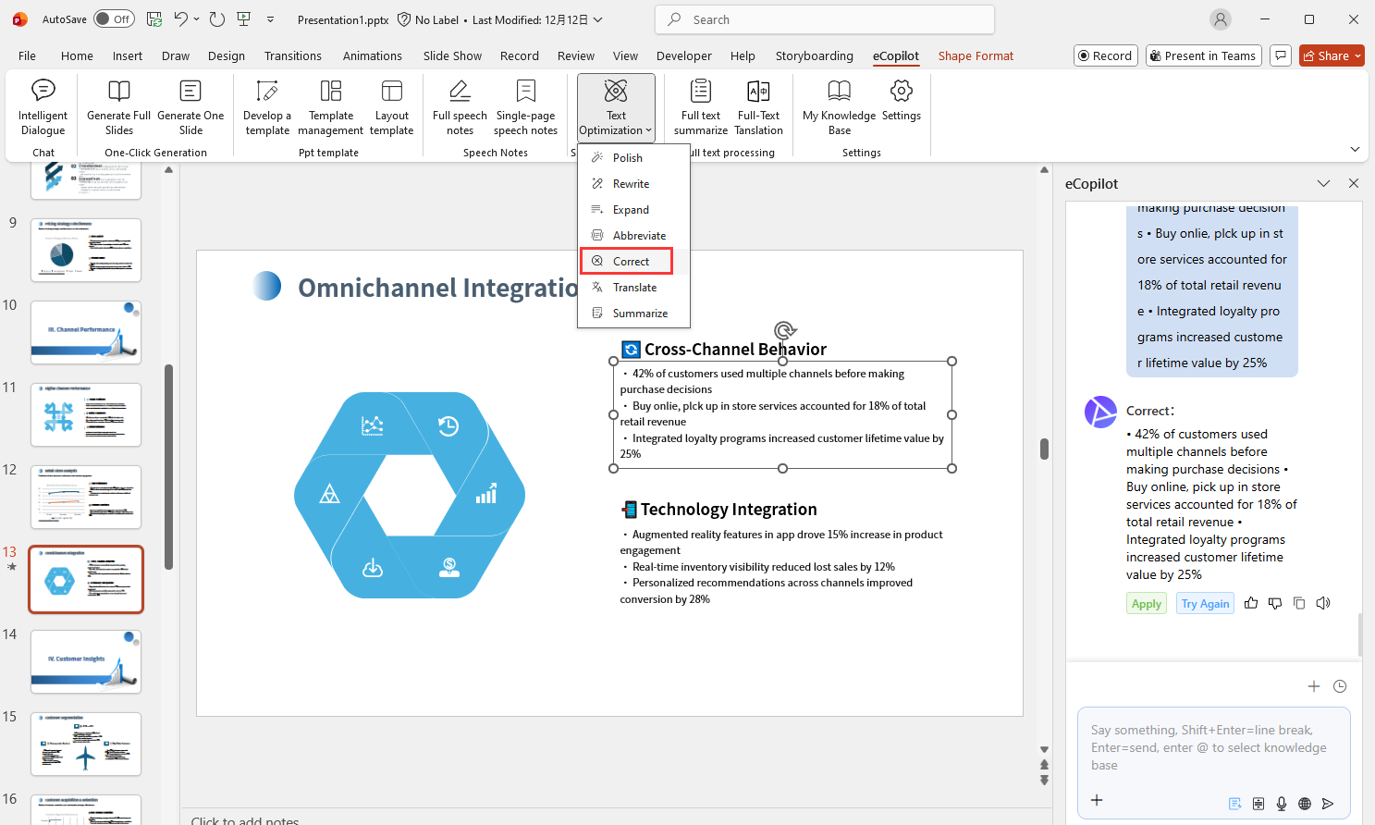Viewport: 1375px width, 825px height.
Task: Read response aloud with speaker icon
Action: 1323,603
